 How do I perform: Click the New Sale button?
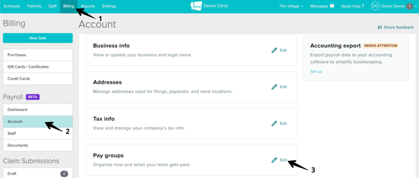tap(37, 38)
